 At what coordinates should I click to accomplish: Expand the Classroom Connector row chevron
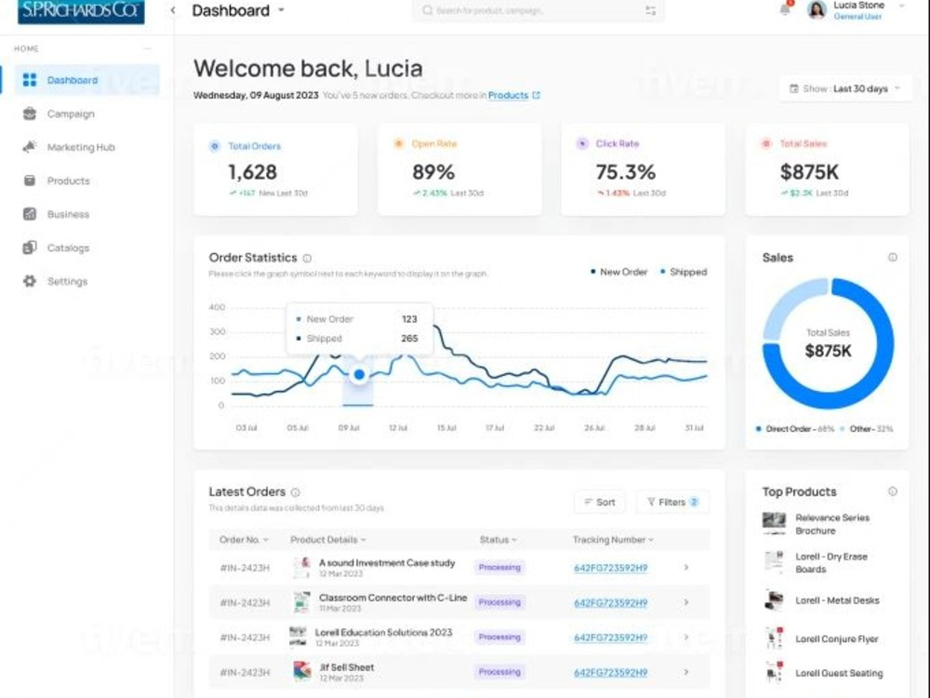[x=686, y=602]
